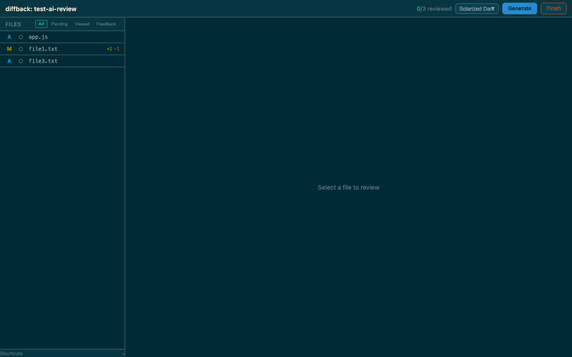Click the arrow on the Shortcuts bar
Image resolution: width=572 pixels, height=357 pixels.
click(123, 353)
